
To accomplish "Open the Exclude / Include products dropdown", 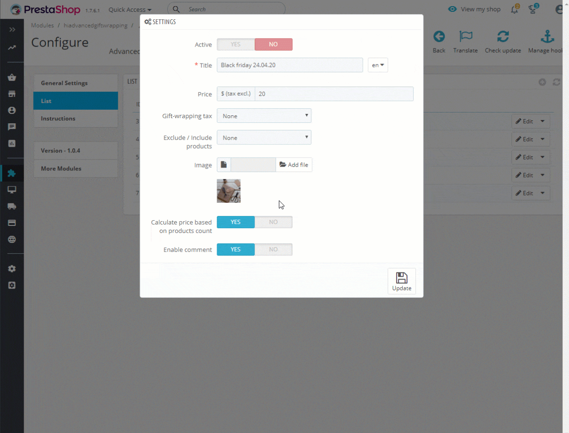I will pyautogui.click(x=264, y=137).
